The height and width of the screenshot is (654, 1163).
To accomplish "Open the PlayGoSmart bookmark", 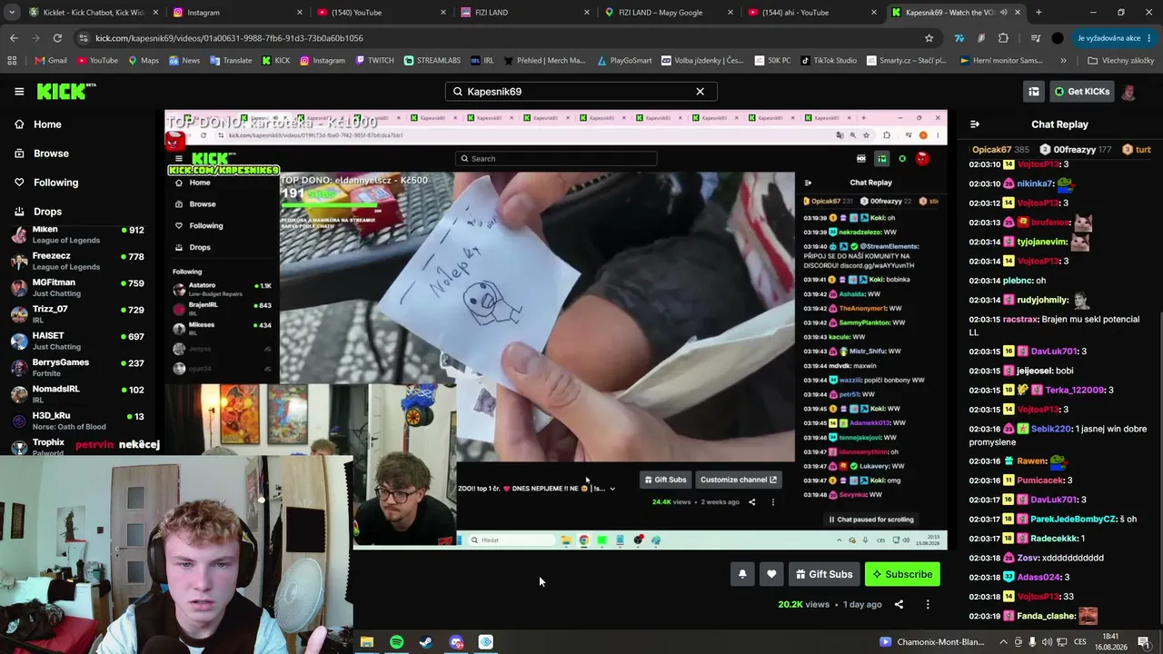I will click(624, 61).
